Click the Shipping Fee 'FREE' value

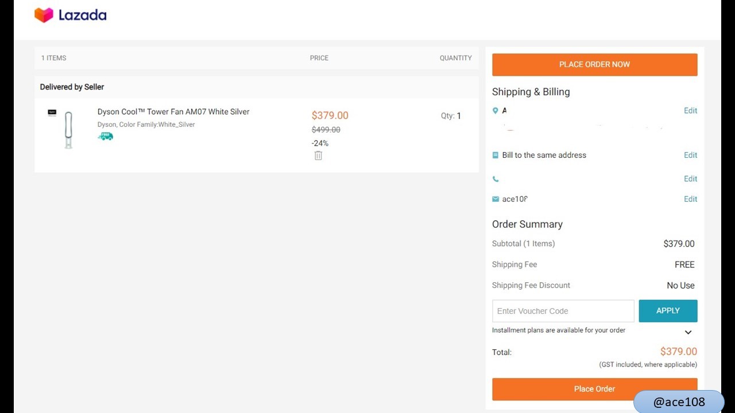pos(684,264)
